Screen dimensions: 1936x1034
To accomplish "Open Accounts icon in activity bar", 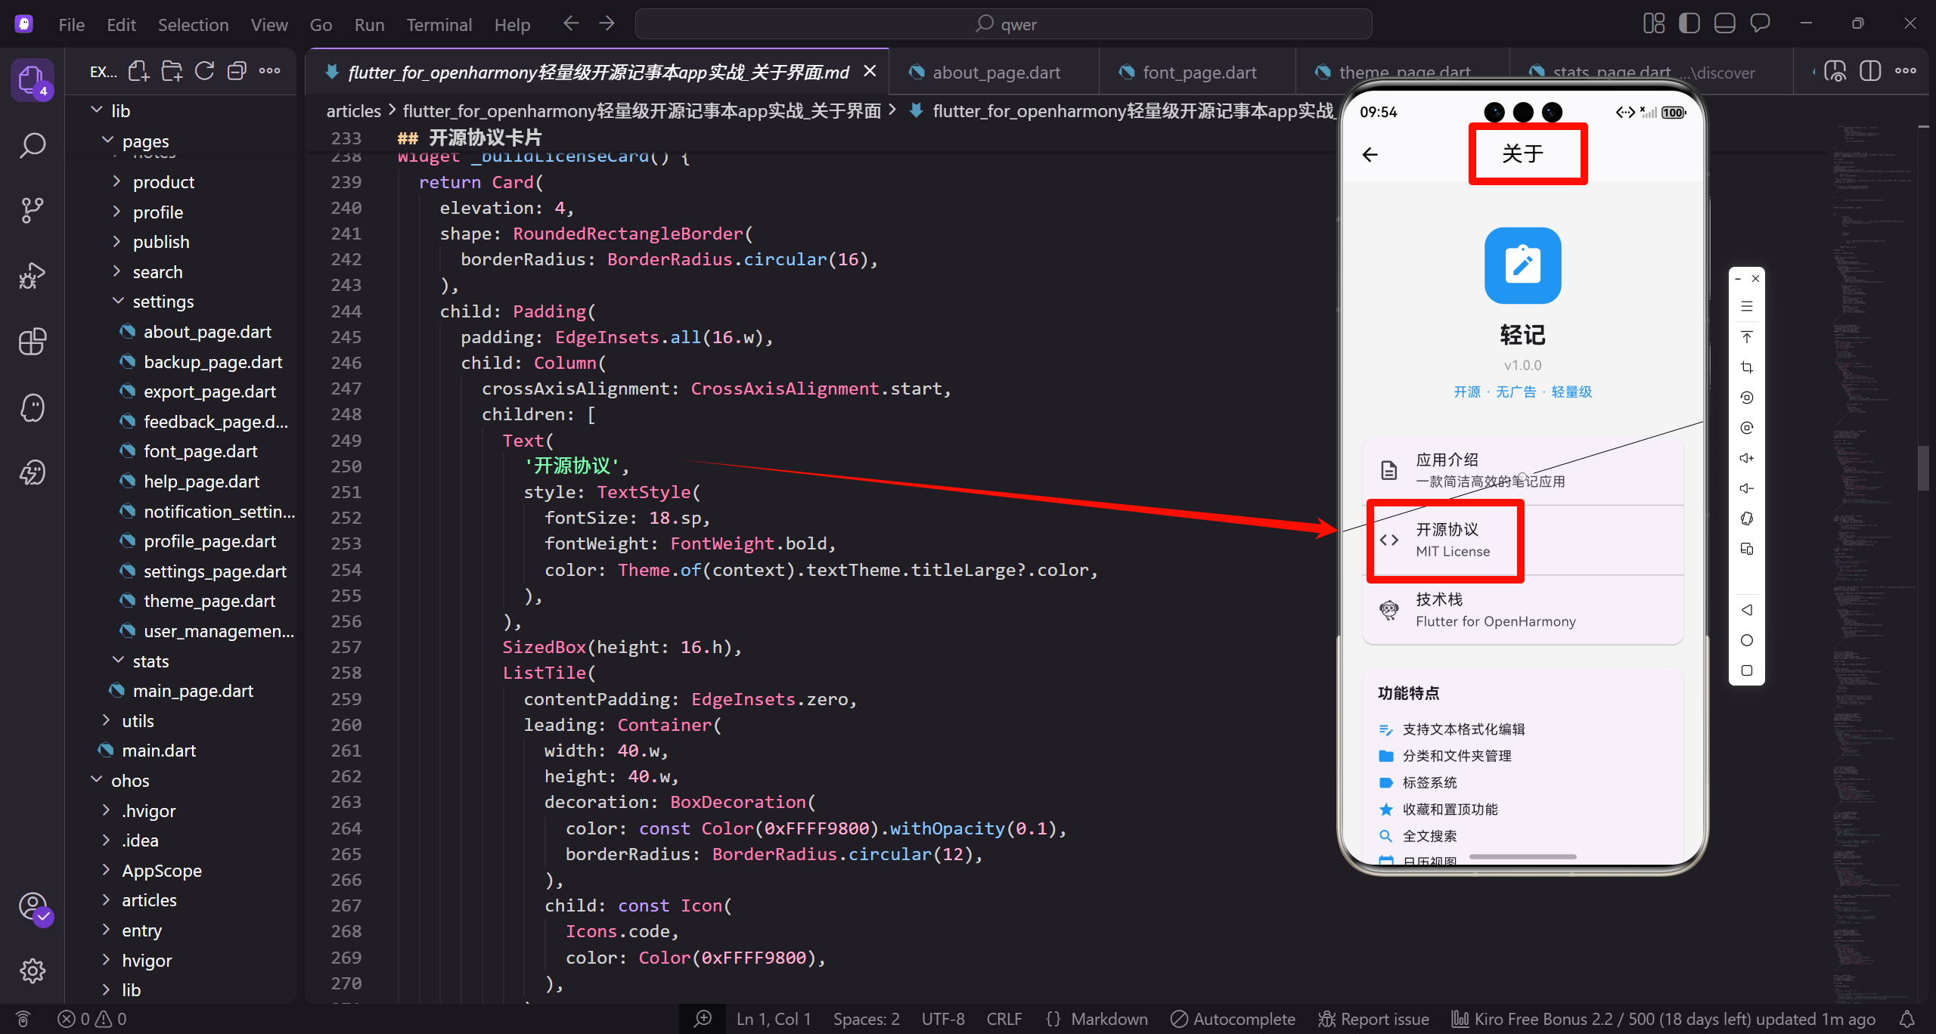I will coord(33,907).
